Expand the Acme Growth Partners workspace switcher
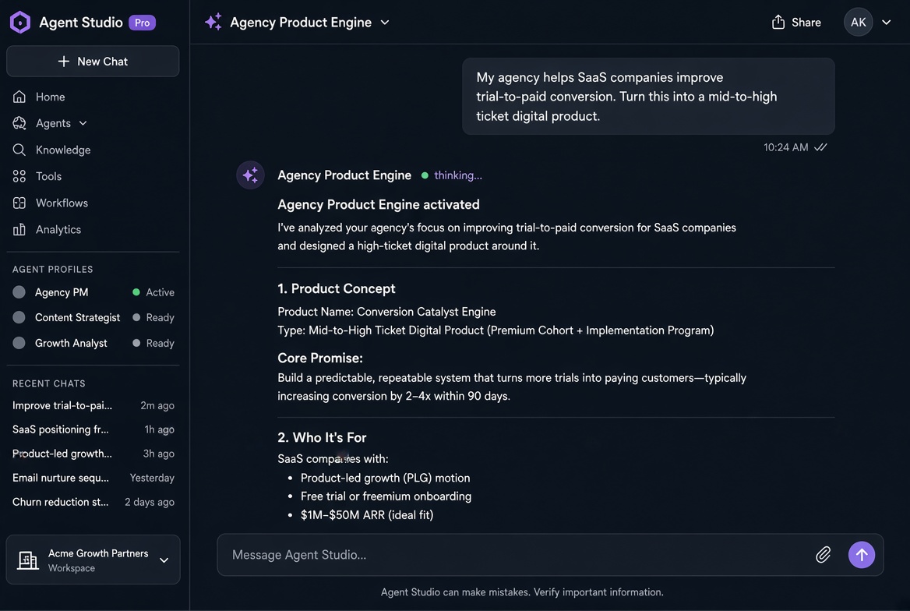This screenshot has width=910, height=611. 164,560
